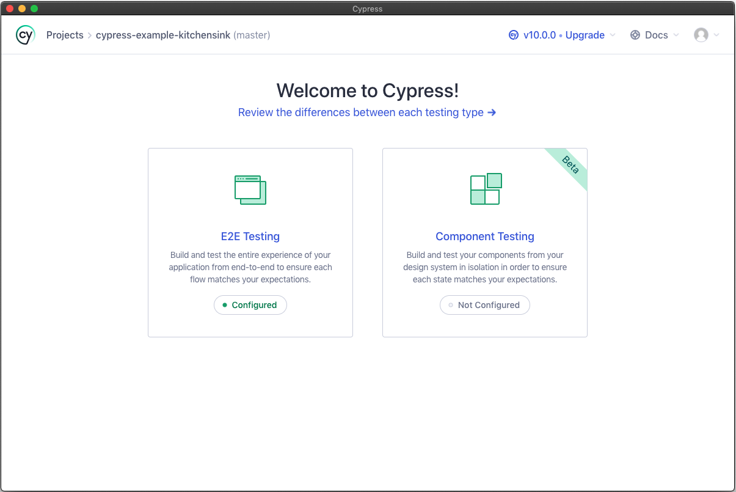Choose Component Testing title link
The image size is (736, 492).
(x=485, y=237)
